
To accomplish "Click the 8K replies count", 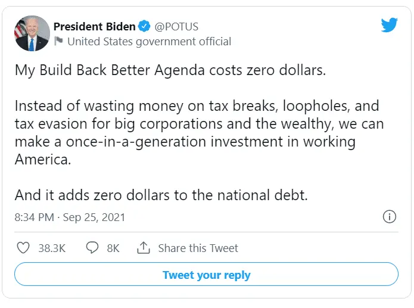I will (113, 248).
